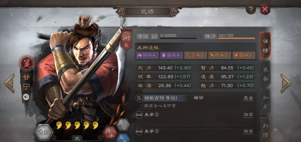The height and width of the screenshot is (142, 301).
Task: Click the 体力 120/120 stamina bar
Action: tap(230, 36)
